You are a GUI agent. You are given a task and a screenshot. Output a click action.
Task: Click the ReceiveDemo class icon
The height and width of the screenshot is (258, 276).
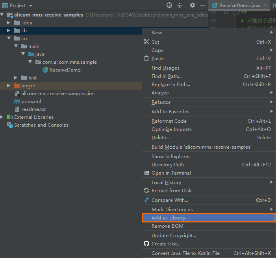45,70
